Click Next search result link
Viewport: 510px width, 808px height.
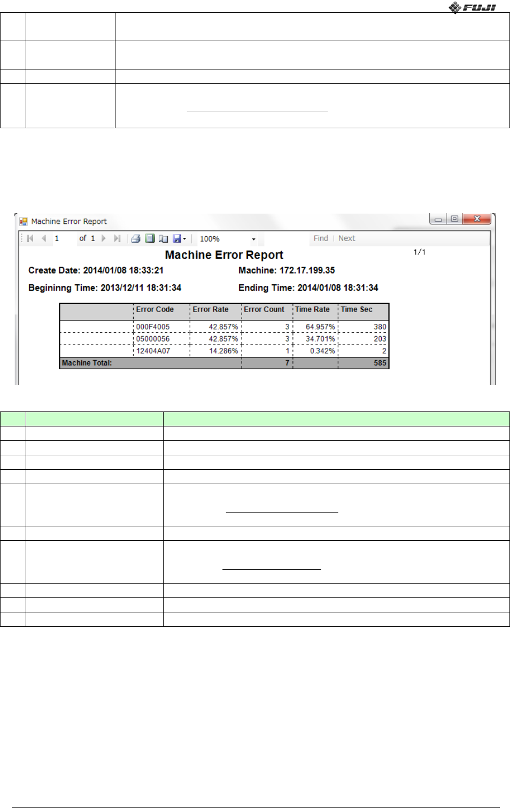(x=346, y=238)
